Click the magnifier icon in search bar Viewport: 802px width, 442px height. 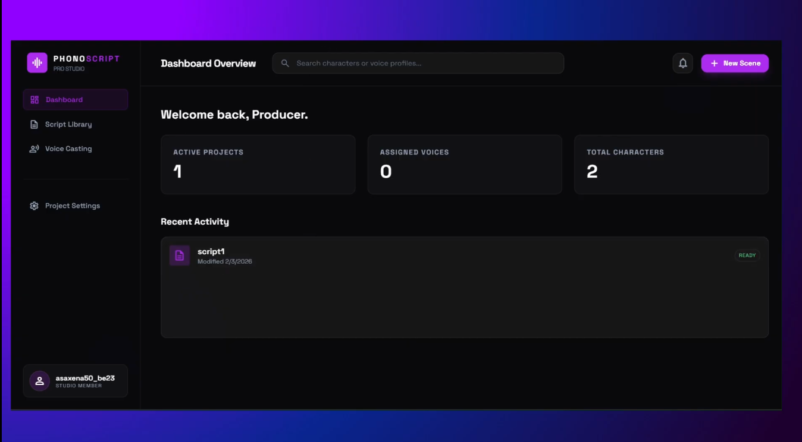286,63
